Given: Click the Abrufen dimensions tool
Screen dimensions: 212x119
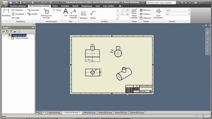Looking at the screenshot, I should pyautogui.click(x=32, y=14).
